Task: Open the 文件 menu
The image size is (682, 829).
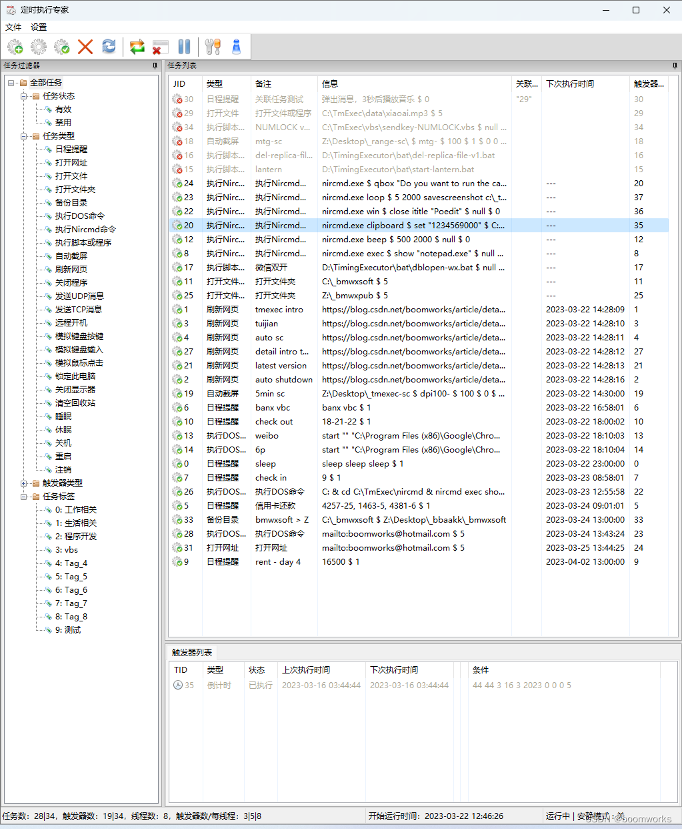Action: coord(13,27)
